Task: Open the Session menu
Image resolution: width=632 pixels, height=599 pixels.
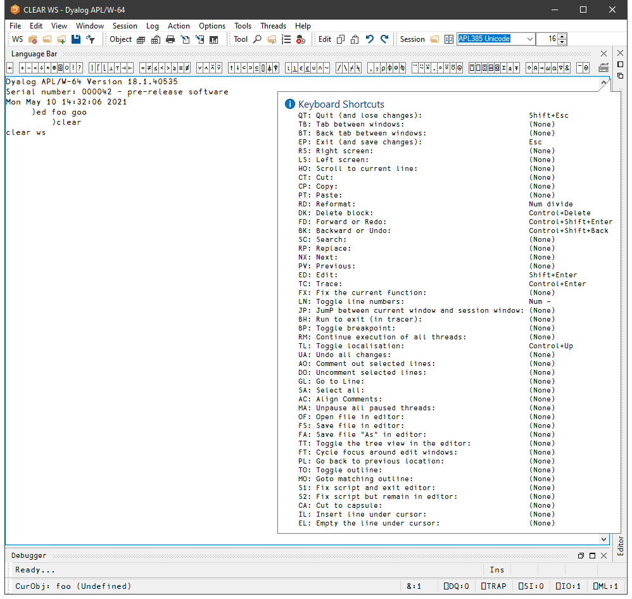Action: tap(125, 26)
